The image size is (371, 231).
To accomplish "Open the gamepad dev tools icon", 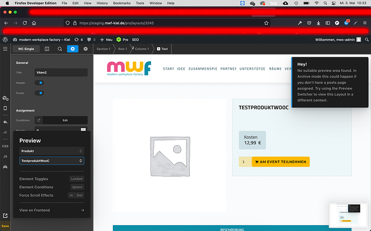I will click(x=5, y=167).
